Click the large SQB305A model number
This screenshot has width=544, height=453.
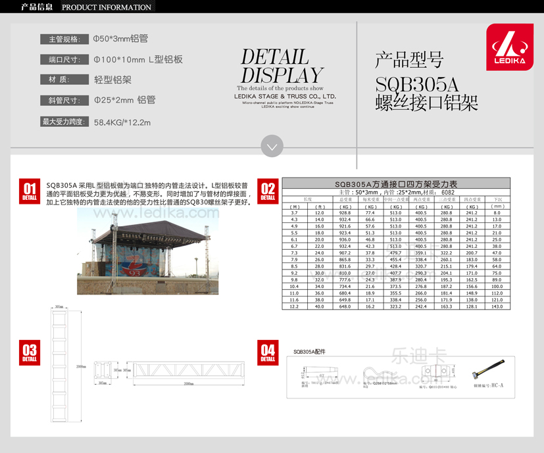click(416, 84)
